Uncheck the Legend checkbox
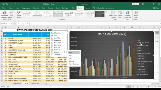 coord(52,52)
